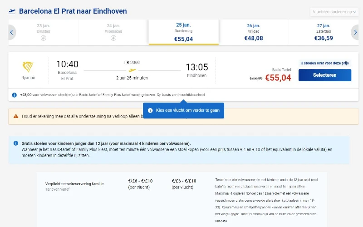Click the info icon next to +€8,00 note
The image size is (363, 227).
point(15,95)
